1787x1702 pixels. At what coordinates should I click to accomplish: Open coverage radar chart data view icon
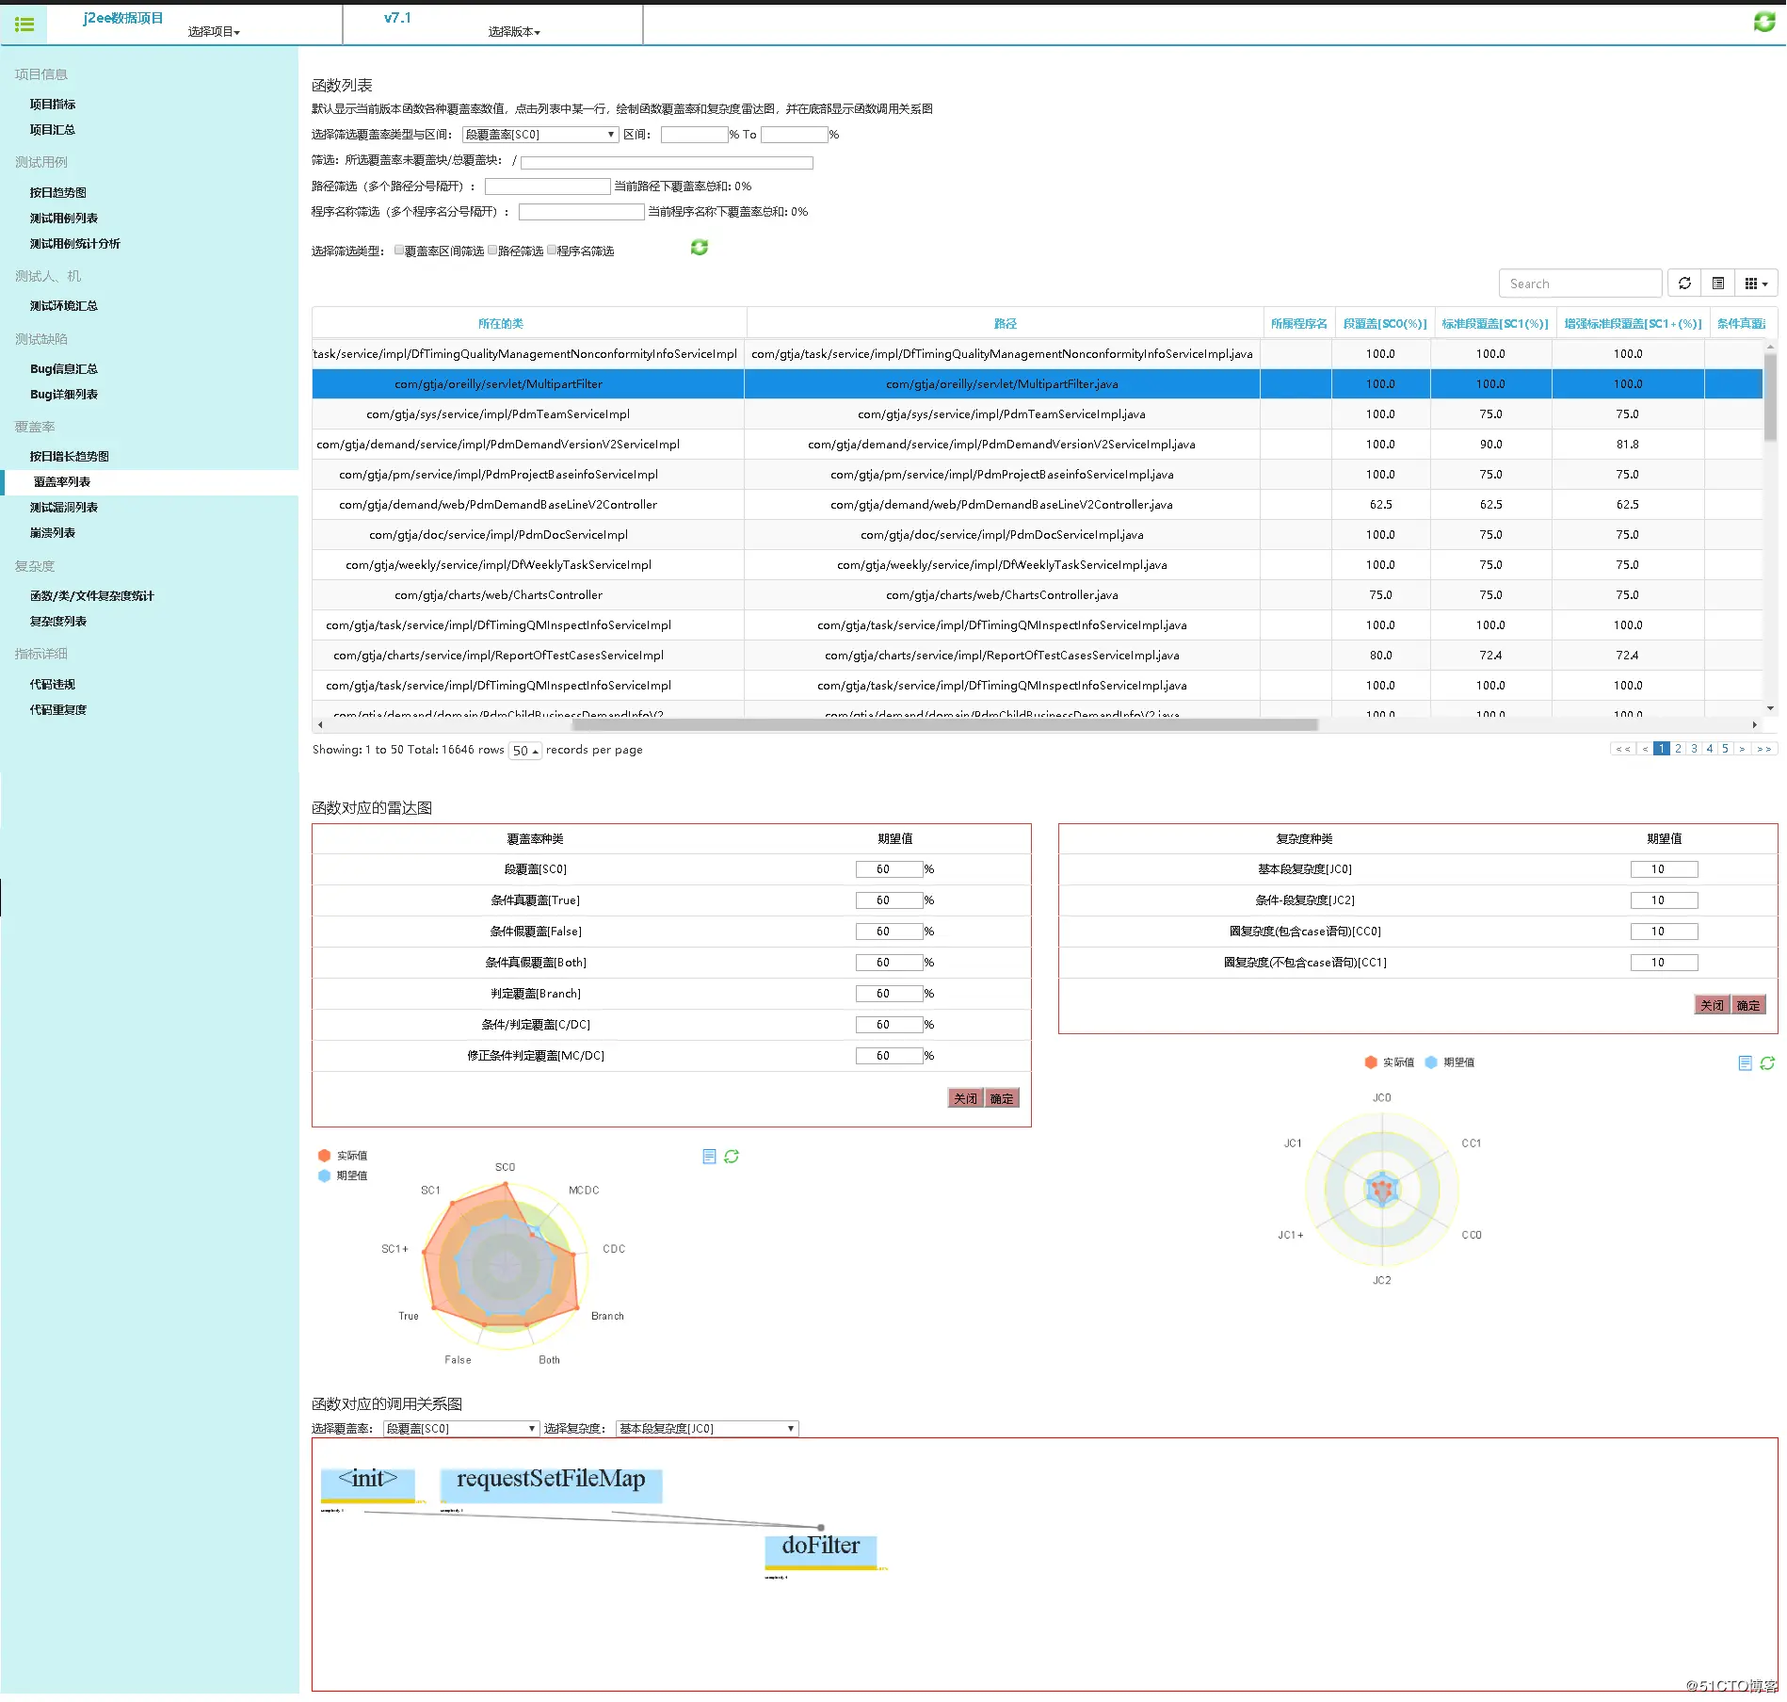(x=709, y=1157)
